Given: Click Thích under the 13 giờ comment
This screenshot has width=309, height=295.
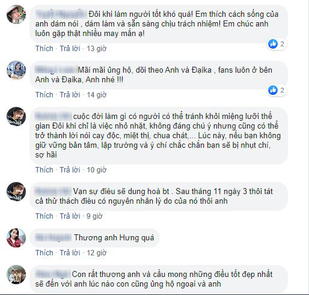Looking at the screenshot, I should (x=44, y=49).
